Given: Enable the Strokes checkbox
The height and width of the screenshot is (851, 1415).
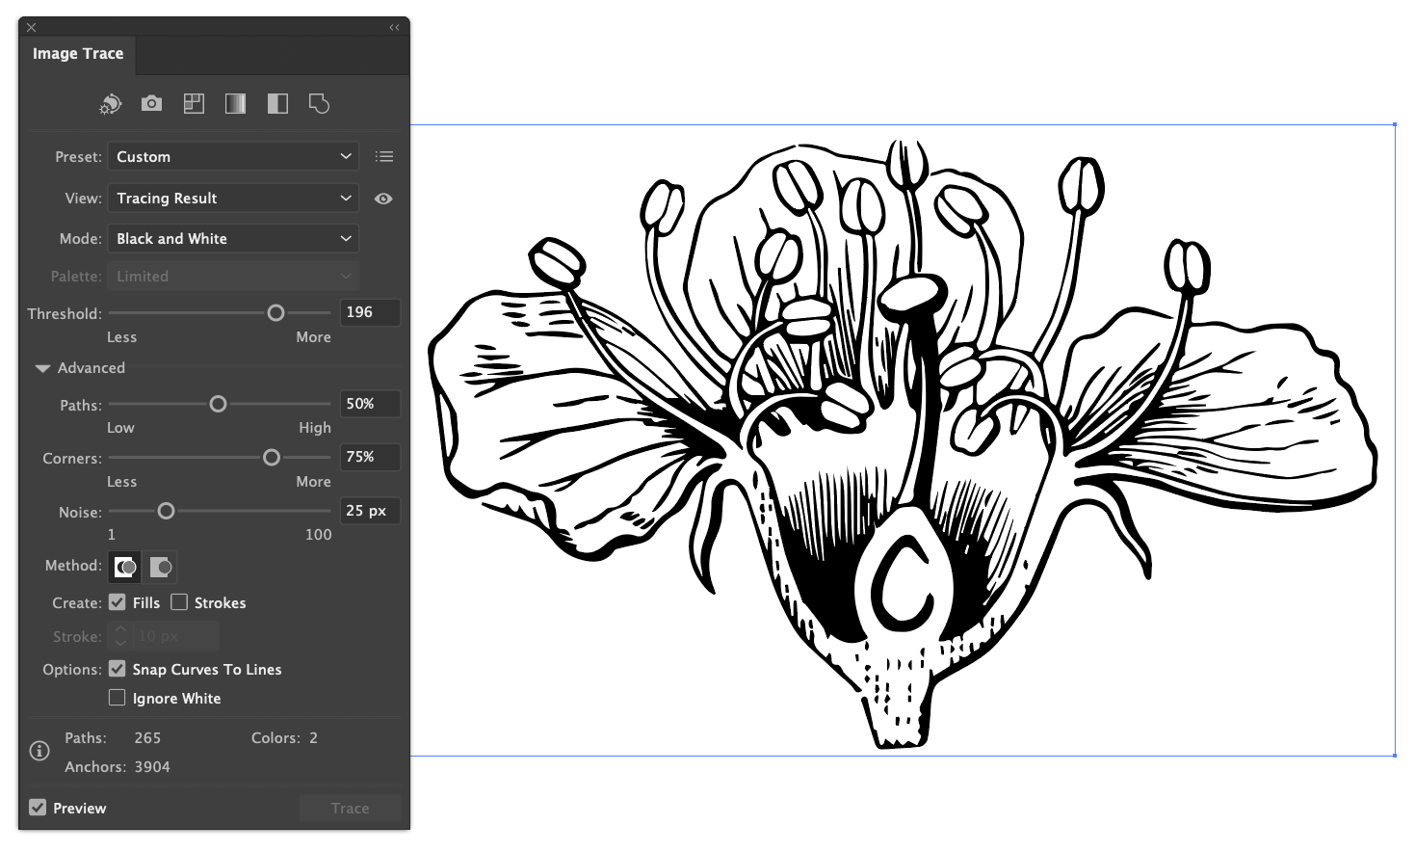Looking at the screenshot, I should (179, 602).
